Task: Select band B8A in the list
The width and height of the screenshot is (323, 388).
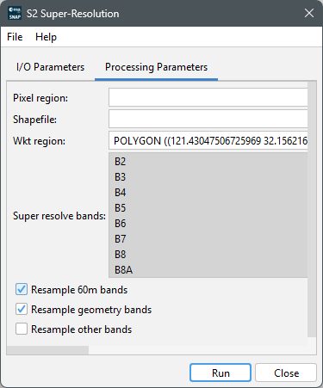Action: tap(208, 270)
